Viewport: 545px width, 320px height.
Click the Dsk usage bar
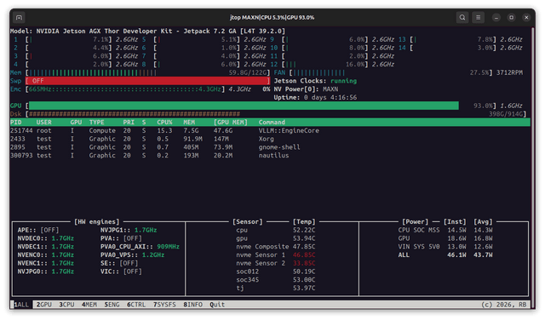click(276, 114)
